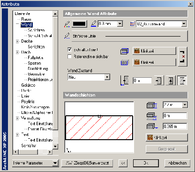Select Sparren under Dach
Viewport: 195px width, 172px height.
coord(34,63)
